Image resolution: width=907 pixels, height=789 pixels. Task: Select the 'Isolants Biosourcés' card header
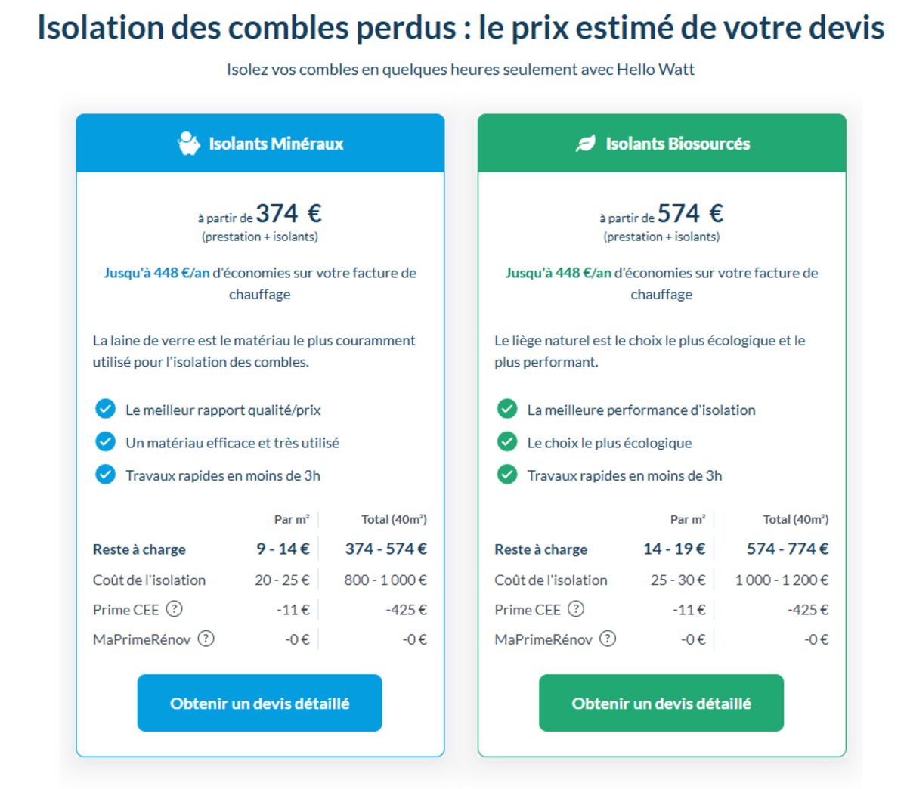coord(661,143)
